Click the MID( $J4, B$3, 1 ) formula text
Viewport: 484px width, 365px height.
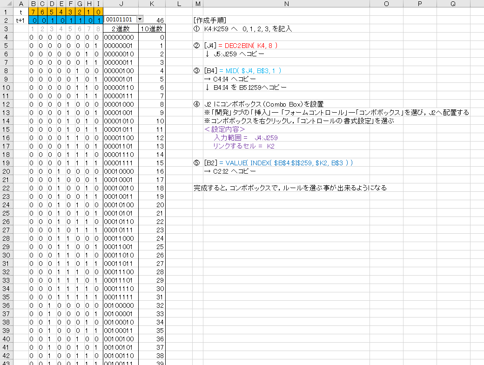coord(253,71)
